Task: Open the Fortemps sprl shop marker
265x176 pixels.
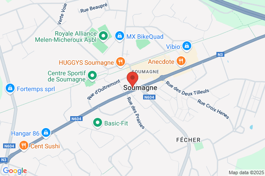Action: click(x=10, y=88)
